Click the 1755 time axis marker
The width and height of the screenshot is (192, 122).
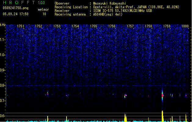click(x=93, y=26)
